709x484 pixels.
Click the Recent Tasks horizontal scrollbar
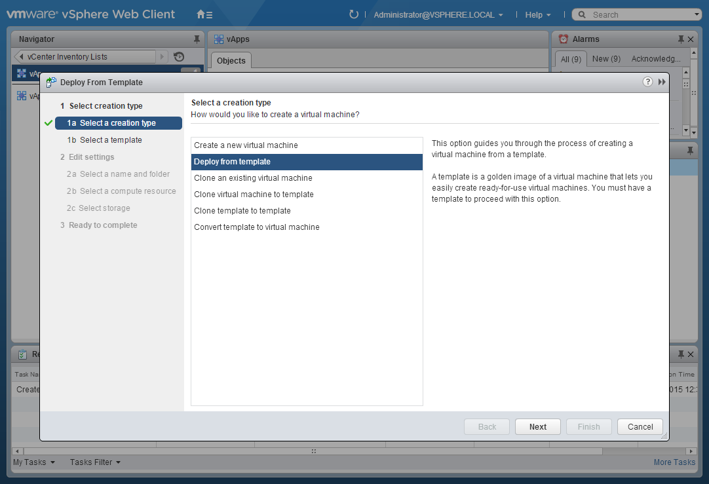pos(313,451)
